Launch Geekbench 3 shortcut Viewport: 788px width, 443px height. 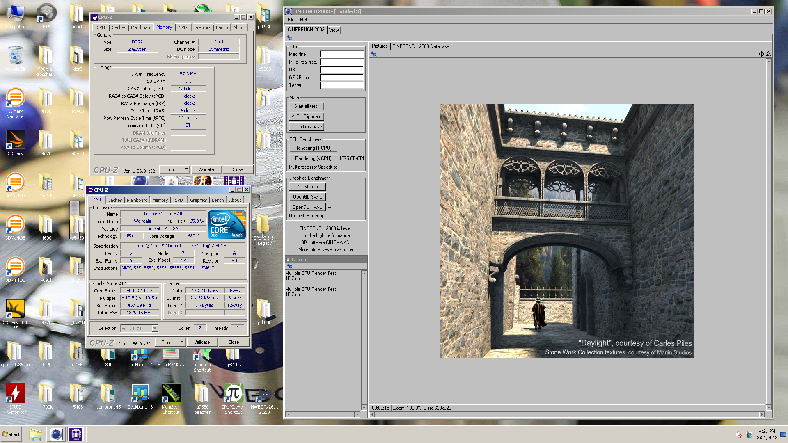(x=140, y=396)
